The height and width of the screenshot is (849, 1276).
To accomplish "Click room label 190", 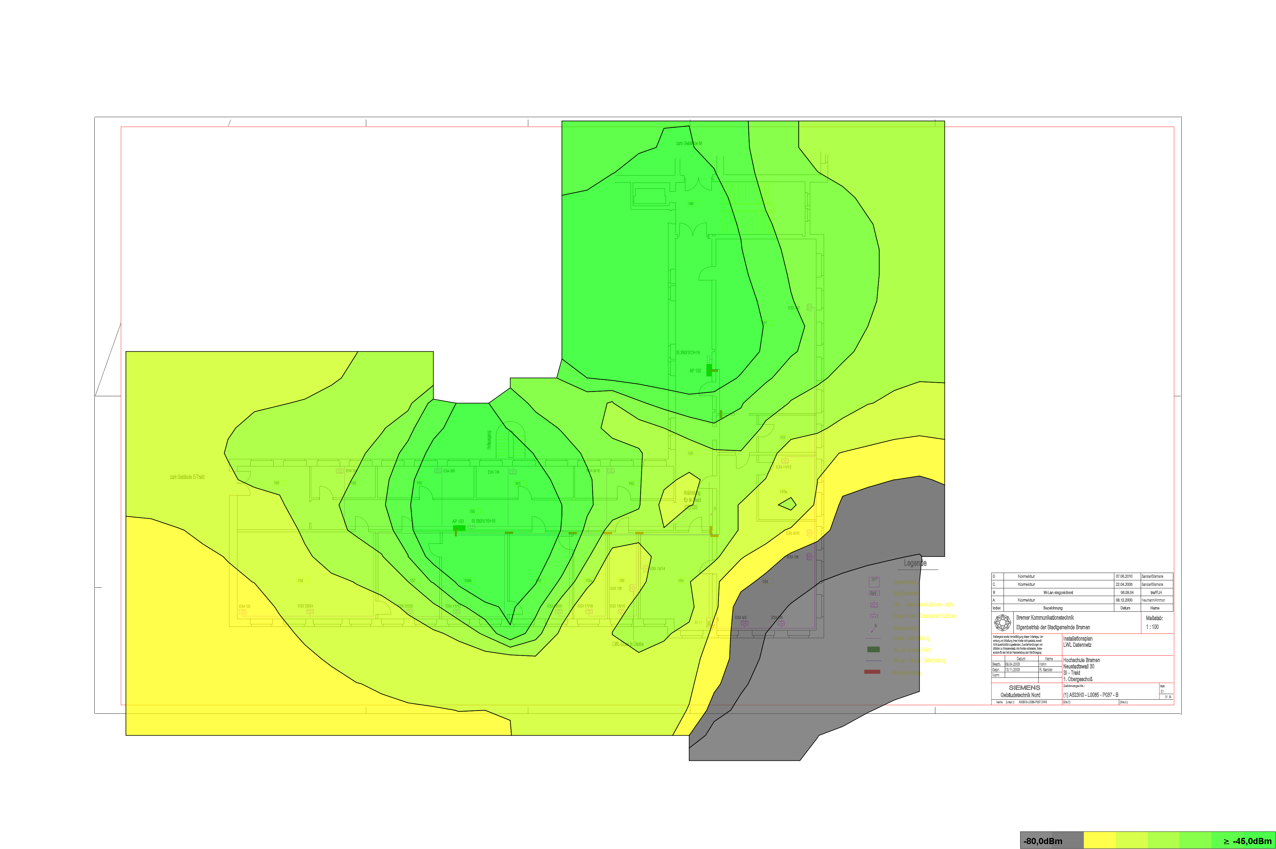I will click(691, 204).
